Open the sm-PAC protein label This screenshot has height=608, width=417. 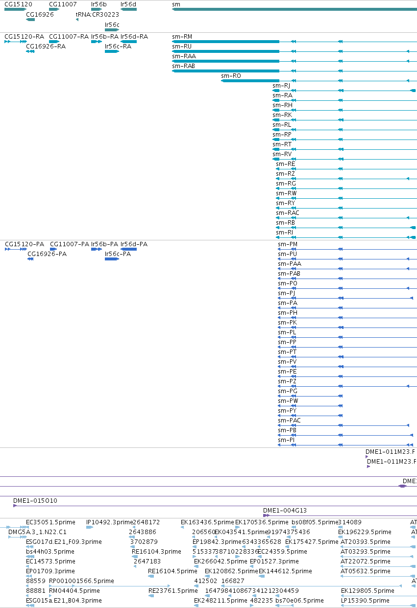click(x=290, y=421)
